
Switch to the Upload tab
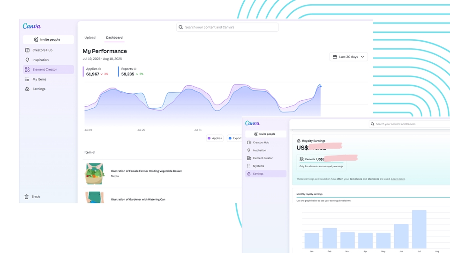90,37
